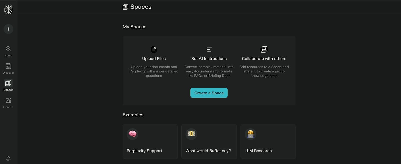This screenshot has width=401, height=164.
Task: Click the My Spaces heading
Action: tap(134, 27)
